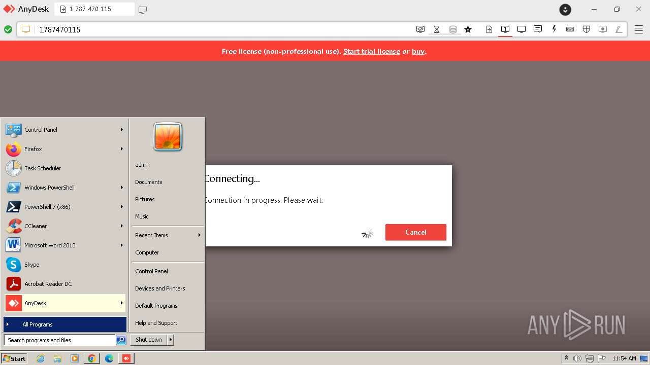Open Control Panel in left Start menu

coord(64,130)
